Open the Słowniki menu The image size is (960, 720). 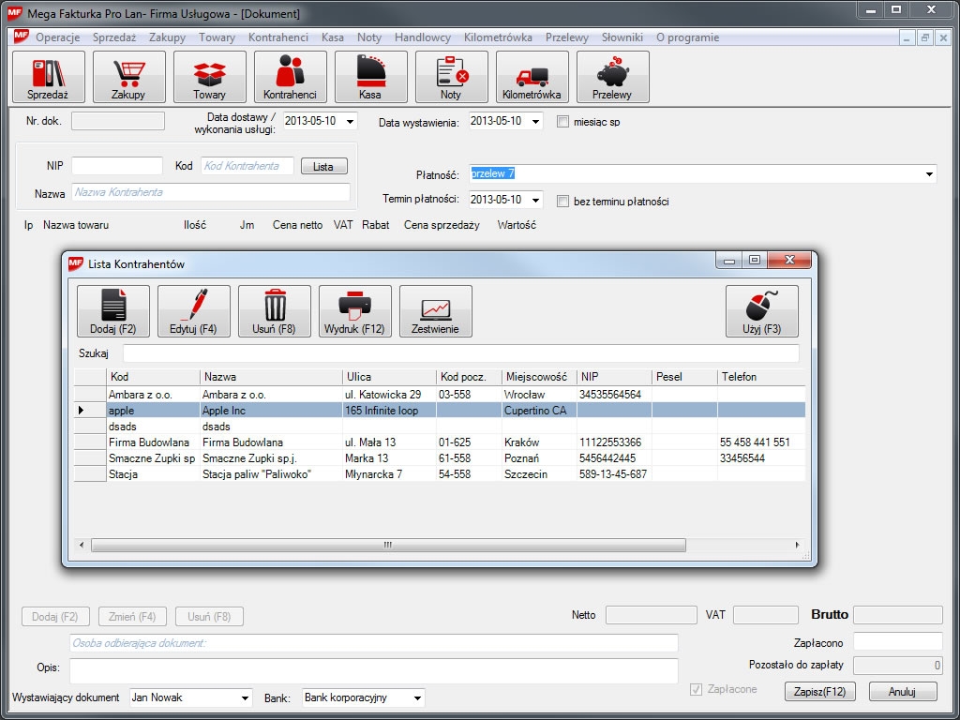click(622, 37)
